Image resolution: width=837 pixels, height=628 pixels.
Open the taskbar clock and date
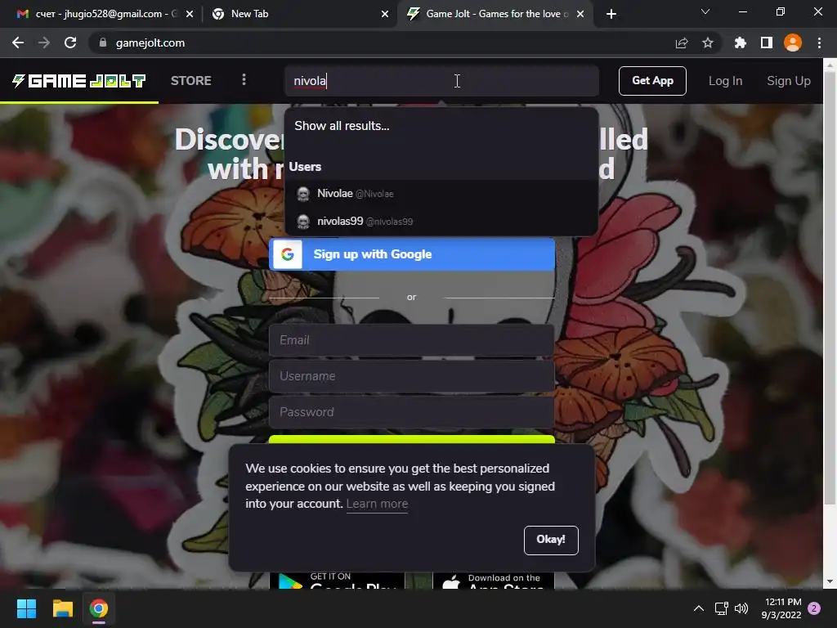pos(781,608)
